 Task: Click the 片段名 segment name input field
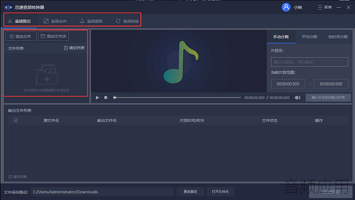[x=310, y=61]
